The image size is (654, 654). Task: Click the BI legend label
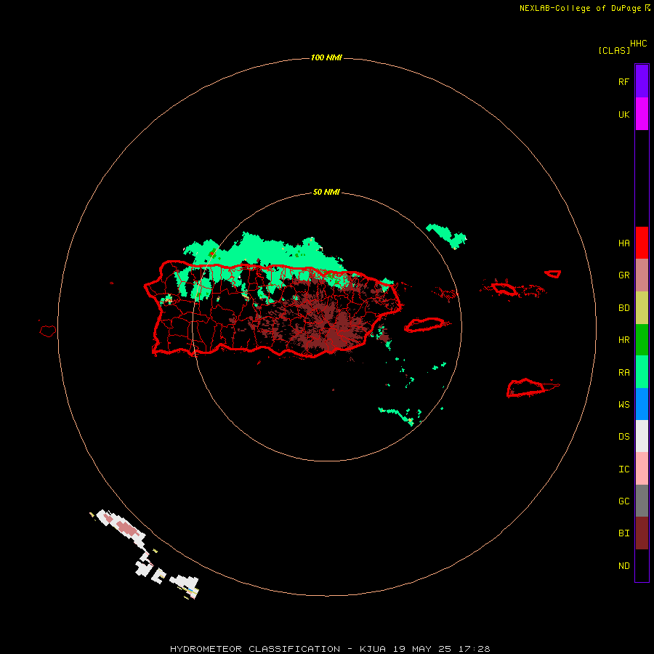[623, 533]
